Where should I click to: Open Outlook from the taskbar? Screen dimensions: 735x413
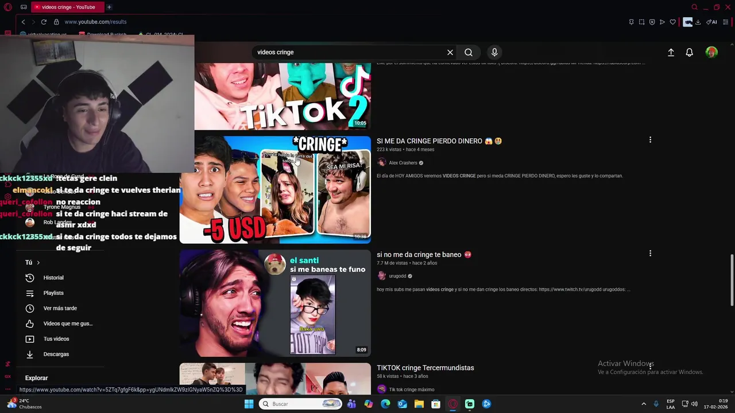click(x=402, y=404)
